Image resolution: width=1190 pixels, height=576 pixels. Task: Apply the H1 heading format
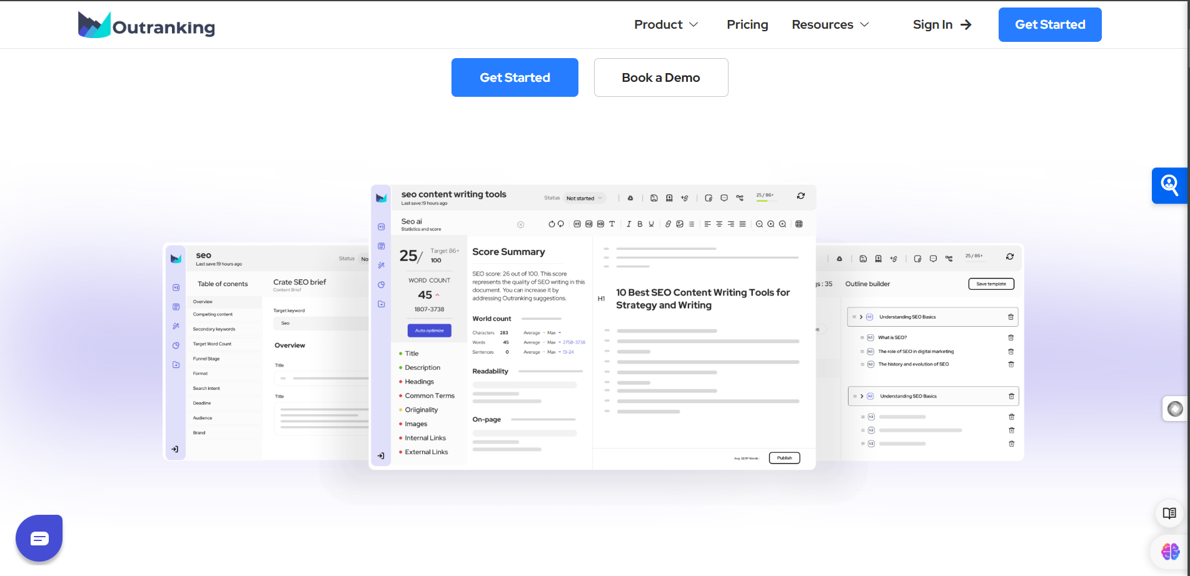577,224
